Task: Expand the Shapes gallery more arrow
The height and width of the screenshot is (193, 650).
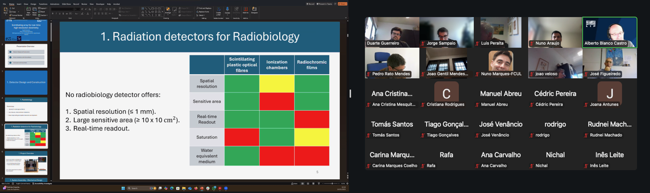Action: pos(162,12)
